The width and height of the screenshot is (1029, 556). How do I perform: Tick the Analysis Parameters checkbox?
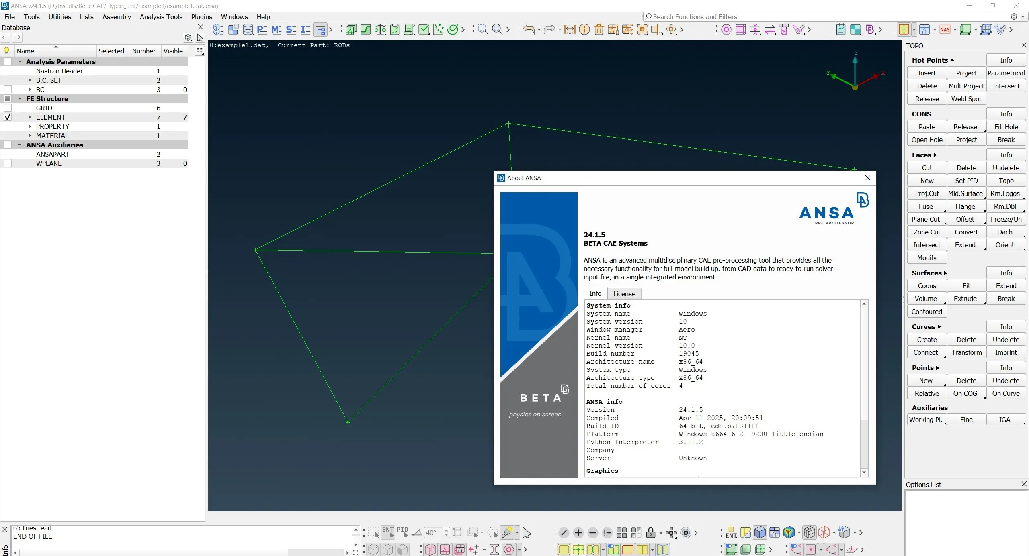pos(8,62)
